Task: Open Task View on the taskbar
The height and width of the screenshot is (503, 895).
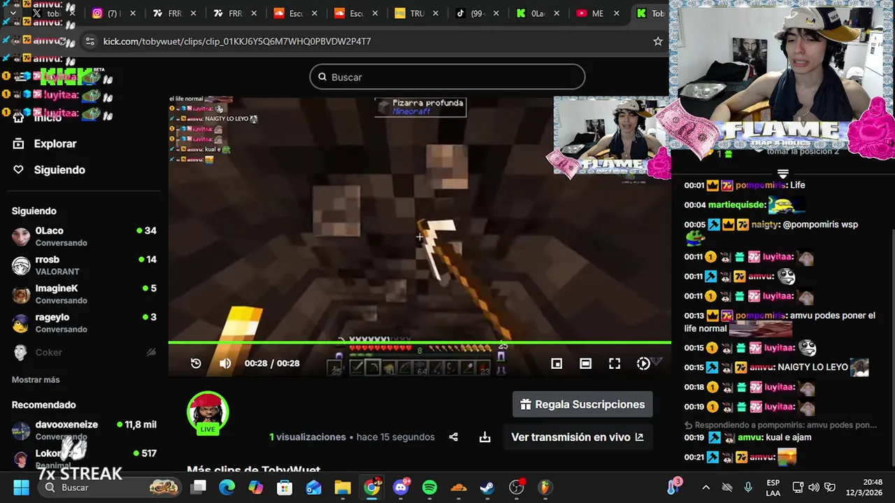Action: tap(199, 488)
